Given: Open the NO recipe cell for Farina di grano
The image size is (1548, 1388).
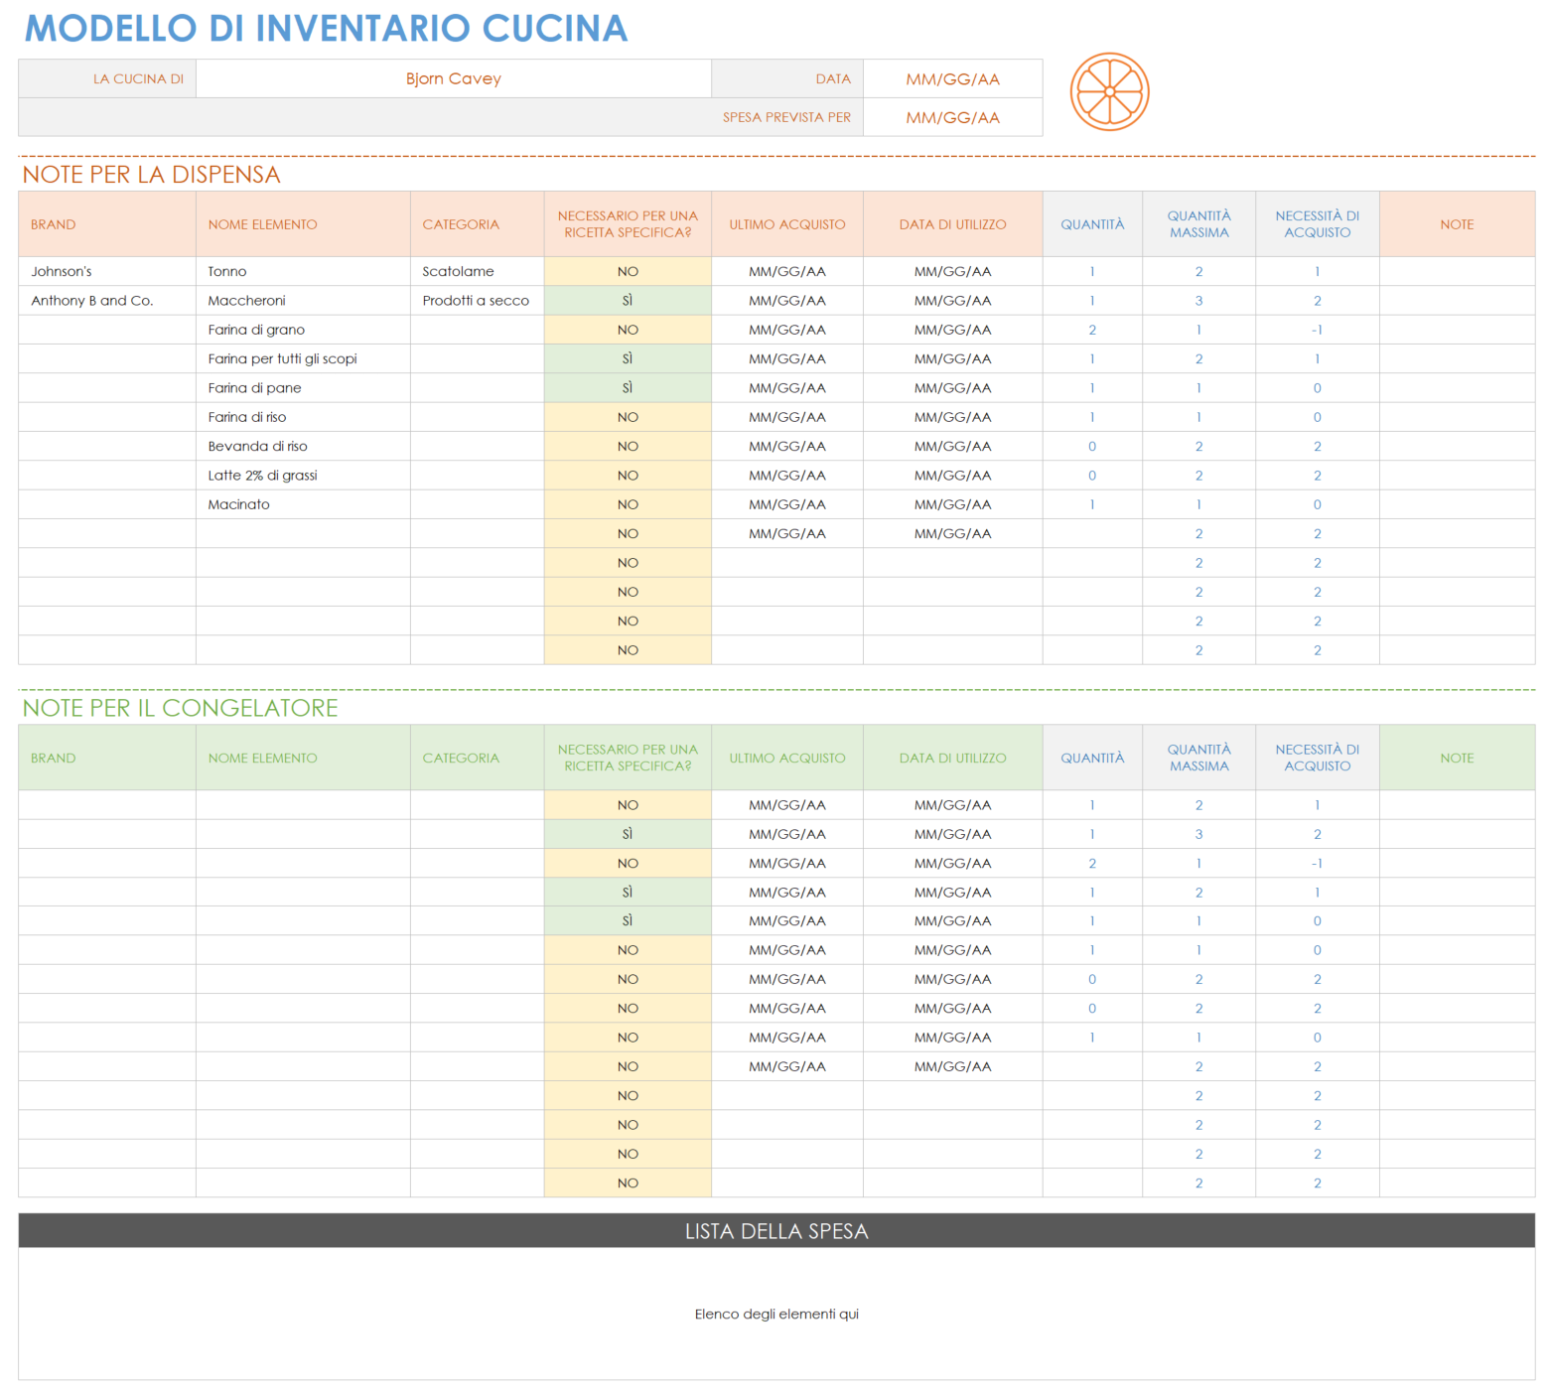Looking at the screenshot, I should (x=628, y=330).
